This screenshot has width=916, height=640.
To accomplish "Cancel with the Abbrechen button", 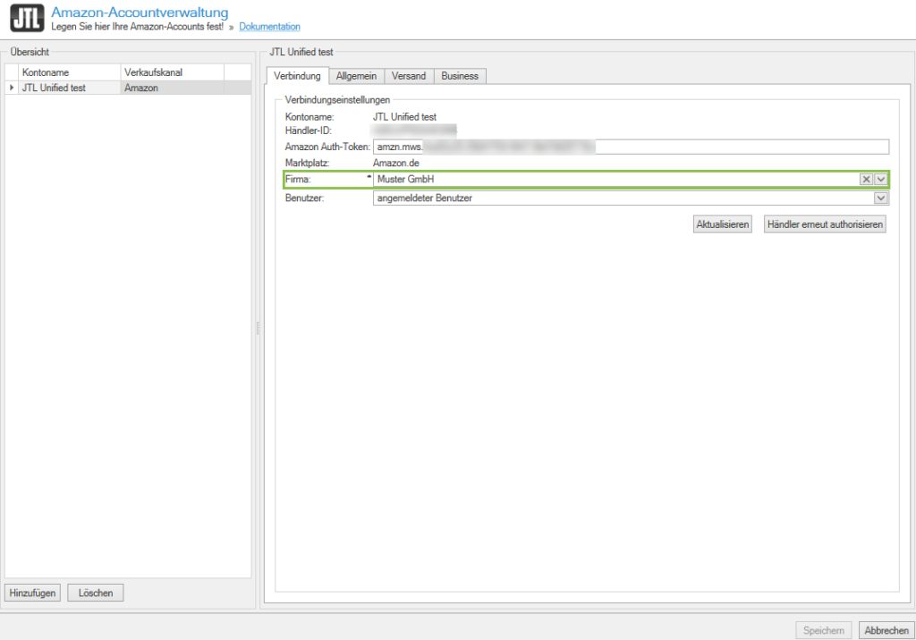I will tap(886, 630).
